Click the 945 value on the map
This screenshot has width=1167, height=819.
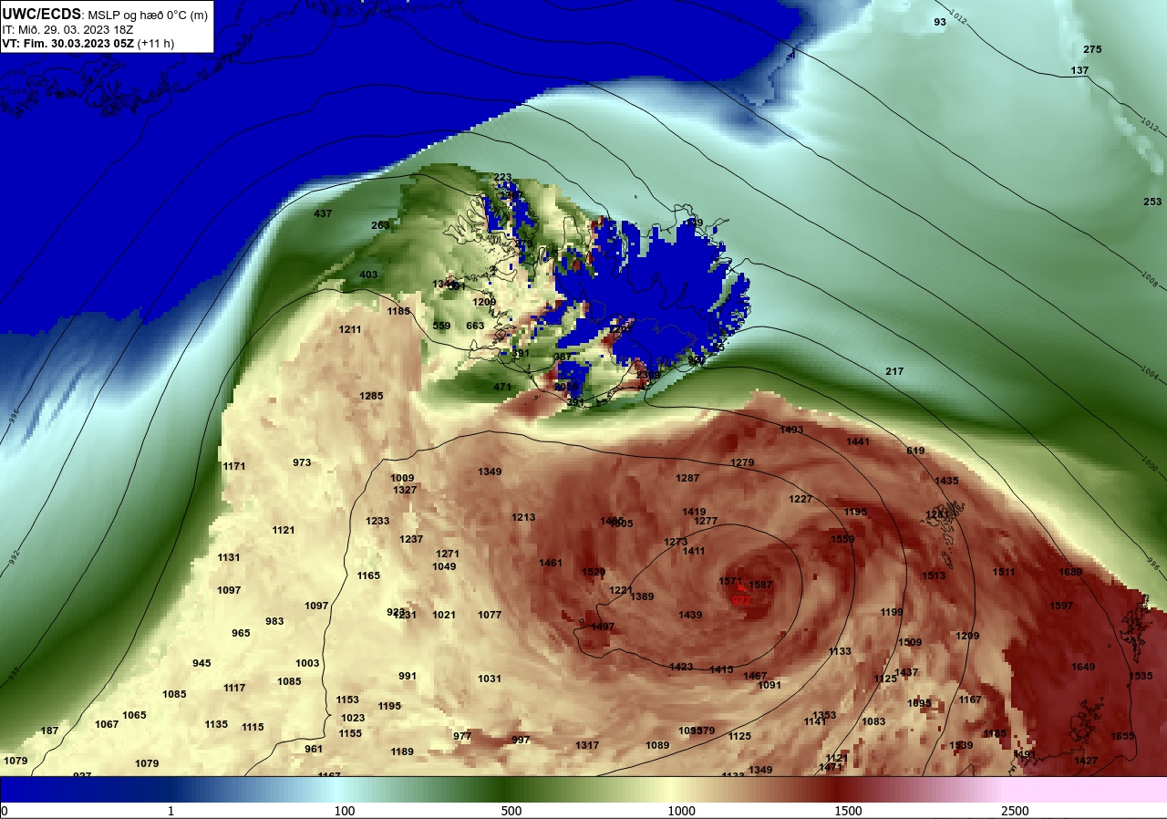click(x=201, y=663)
